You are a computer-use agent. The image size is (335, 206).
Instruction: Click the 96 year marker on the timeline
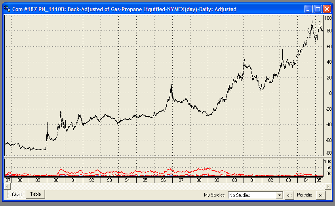pos(163,180)
